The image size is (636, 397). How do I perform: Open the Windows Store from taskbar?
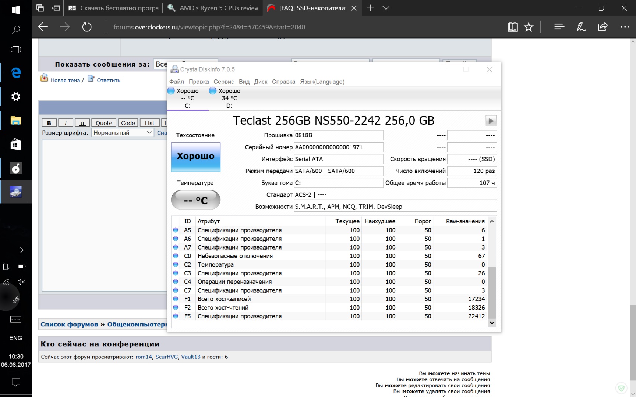(x=16, y=144)
